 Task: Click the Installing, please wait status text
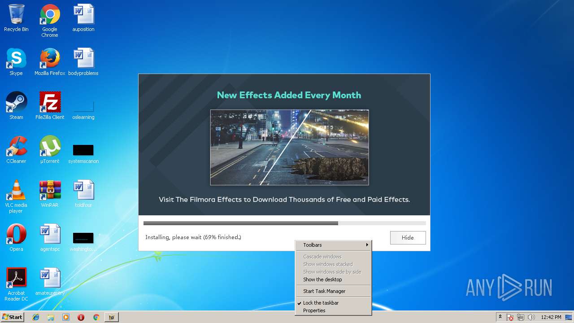193,237
